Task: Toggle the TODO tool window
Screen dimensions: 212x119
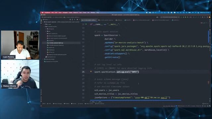Action: tap(49, 103)
